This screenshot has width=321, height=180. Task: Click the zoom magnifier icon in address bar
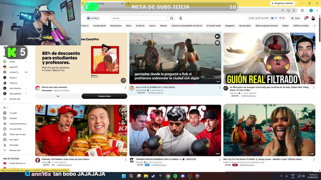coord(283,10)
